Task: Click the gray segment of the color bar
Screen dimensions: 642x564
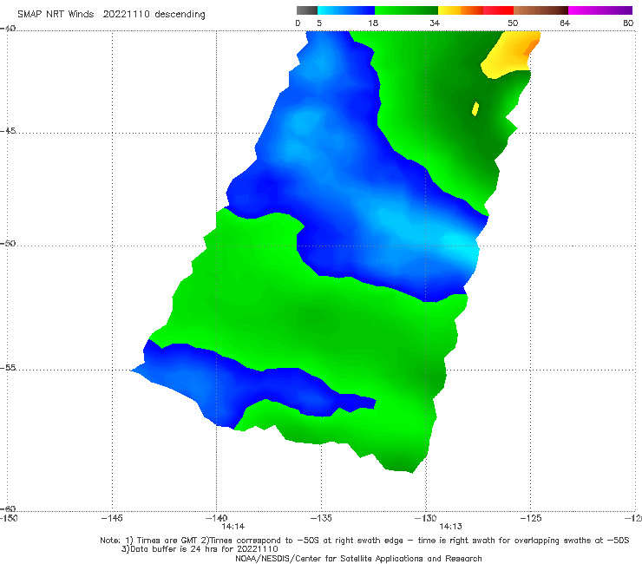Action: pyautogui.click(x=307, y=10)
